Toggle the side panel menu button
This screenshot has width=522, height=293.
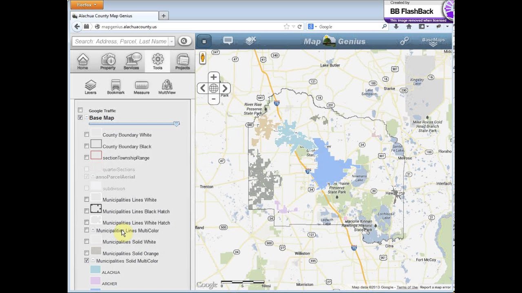tap(204, 41)
